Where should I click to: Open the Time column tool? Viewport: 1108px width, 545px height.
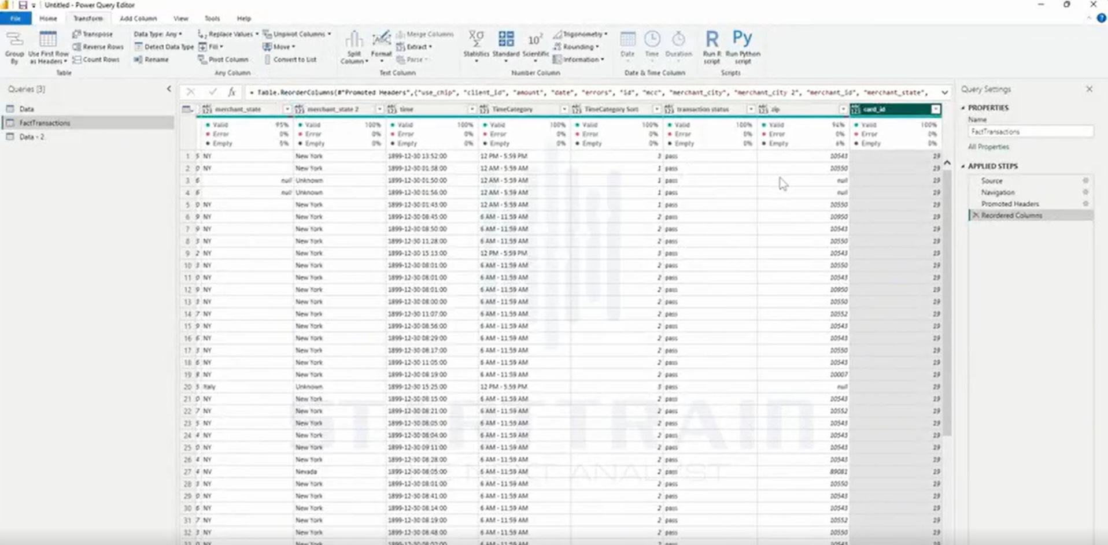click(652, 46)
